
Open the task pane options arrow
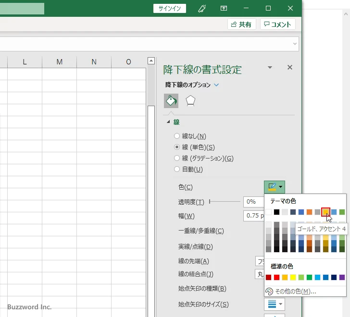270,67
